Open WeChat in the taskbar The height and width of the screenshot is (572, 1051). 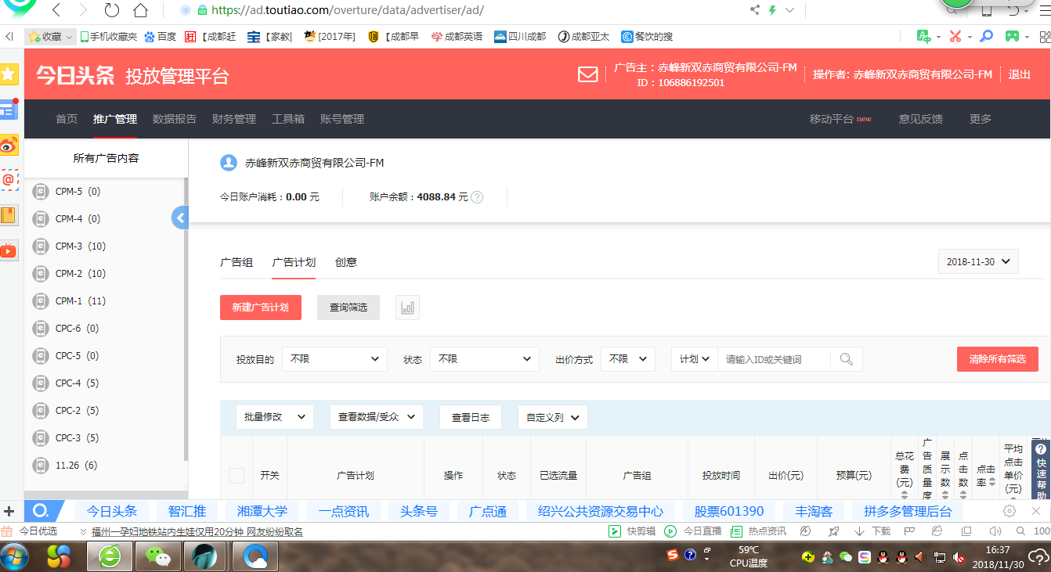(157, 556)
